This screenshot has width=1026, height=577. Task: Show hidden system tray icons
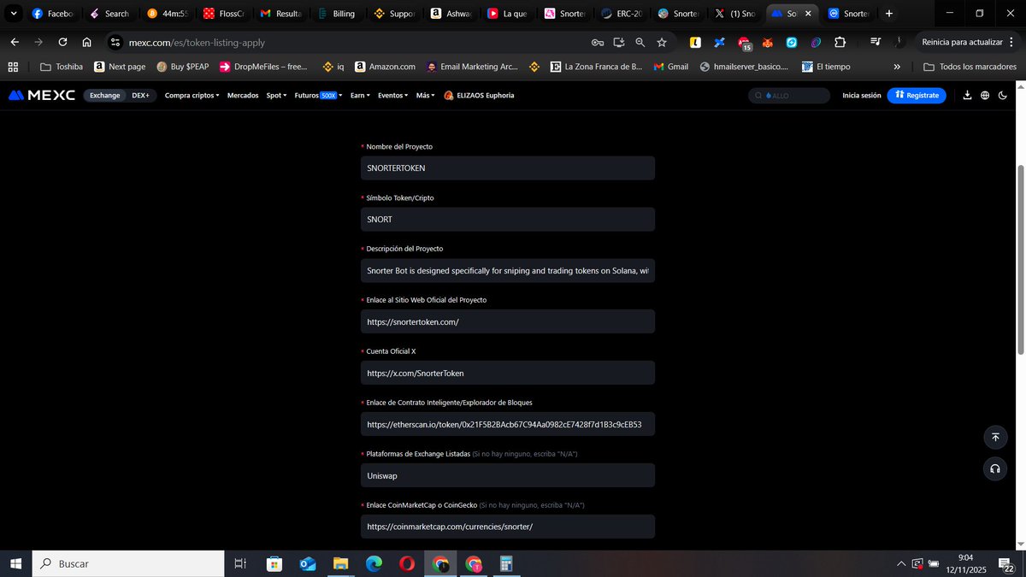tap(900, 564)
